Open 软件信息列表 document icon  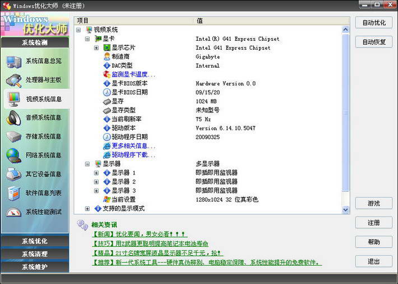point(13,193)
